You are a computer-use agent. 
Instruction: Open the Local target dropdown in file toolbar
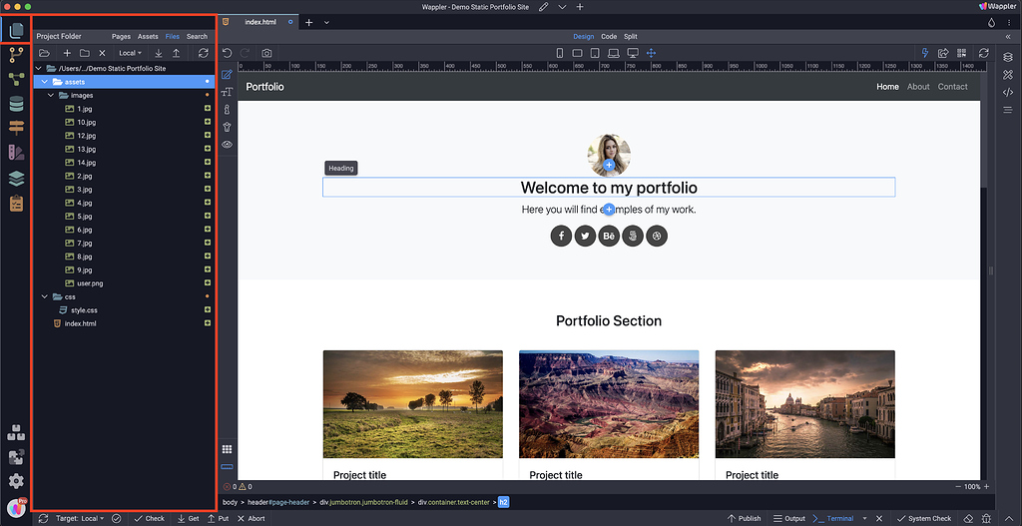(131, 54)
